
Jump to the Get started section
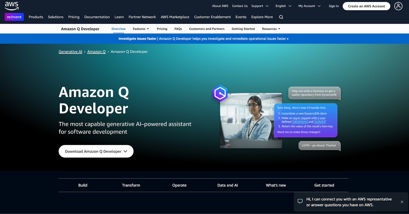[x=324, y=185]
